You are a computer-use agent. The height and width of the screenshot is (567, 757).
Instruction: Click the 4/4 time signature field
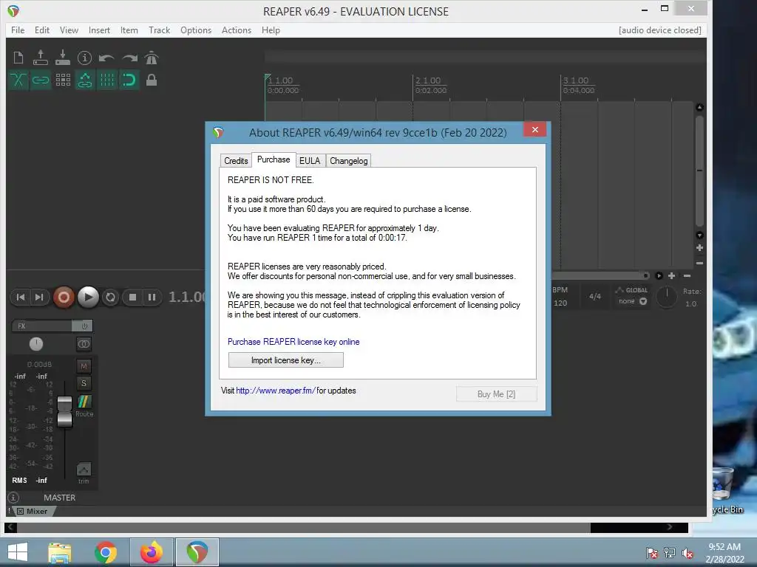tap(595, 296)
